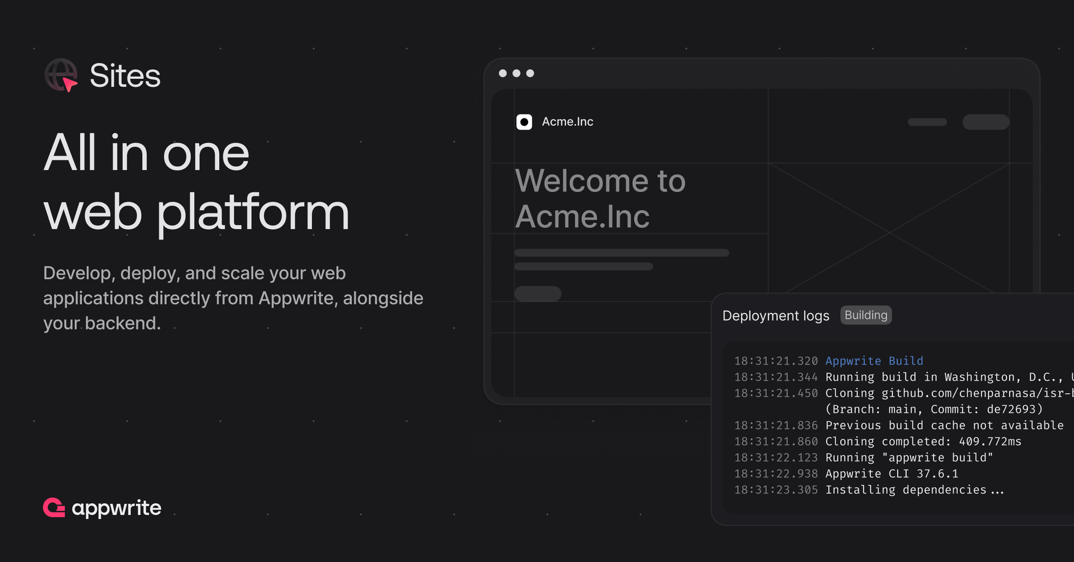Click the pink Appwrite logo icon
The width and height of the screenshot is (1074, 562).
click(x=54, y=508)
